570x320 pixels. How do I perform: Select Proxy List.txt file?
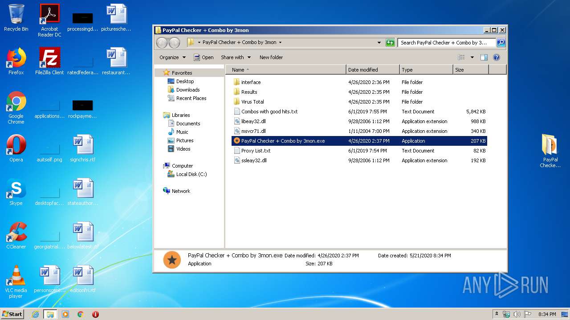point(359,151)
